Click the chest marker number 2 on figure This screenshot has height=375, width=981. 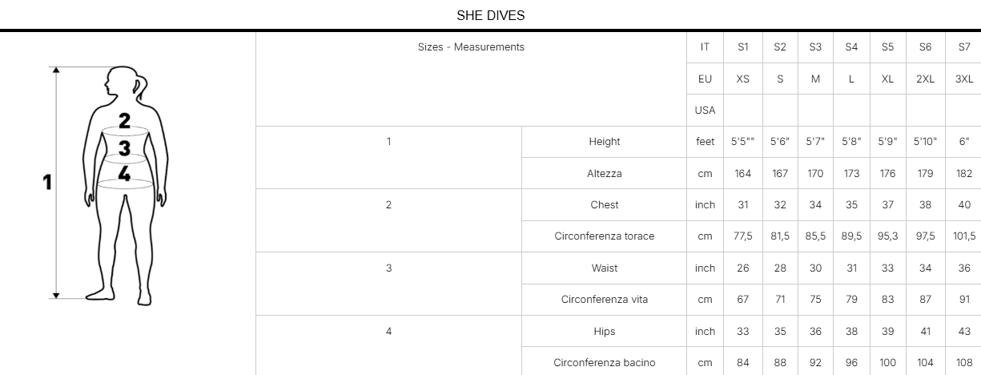pyautogui.click(x=125, y=121)
